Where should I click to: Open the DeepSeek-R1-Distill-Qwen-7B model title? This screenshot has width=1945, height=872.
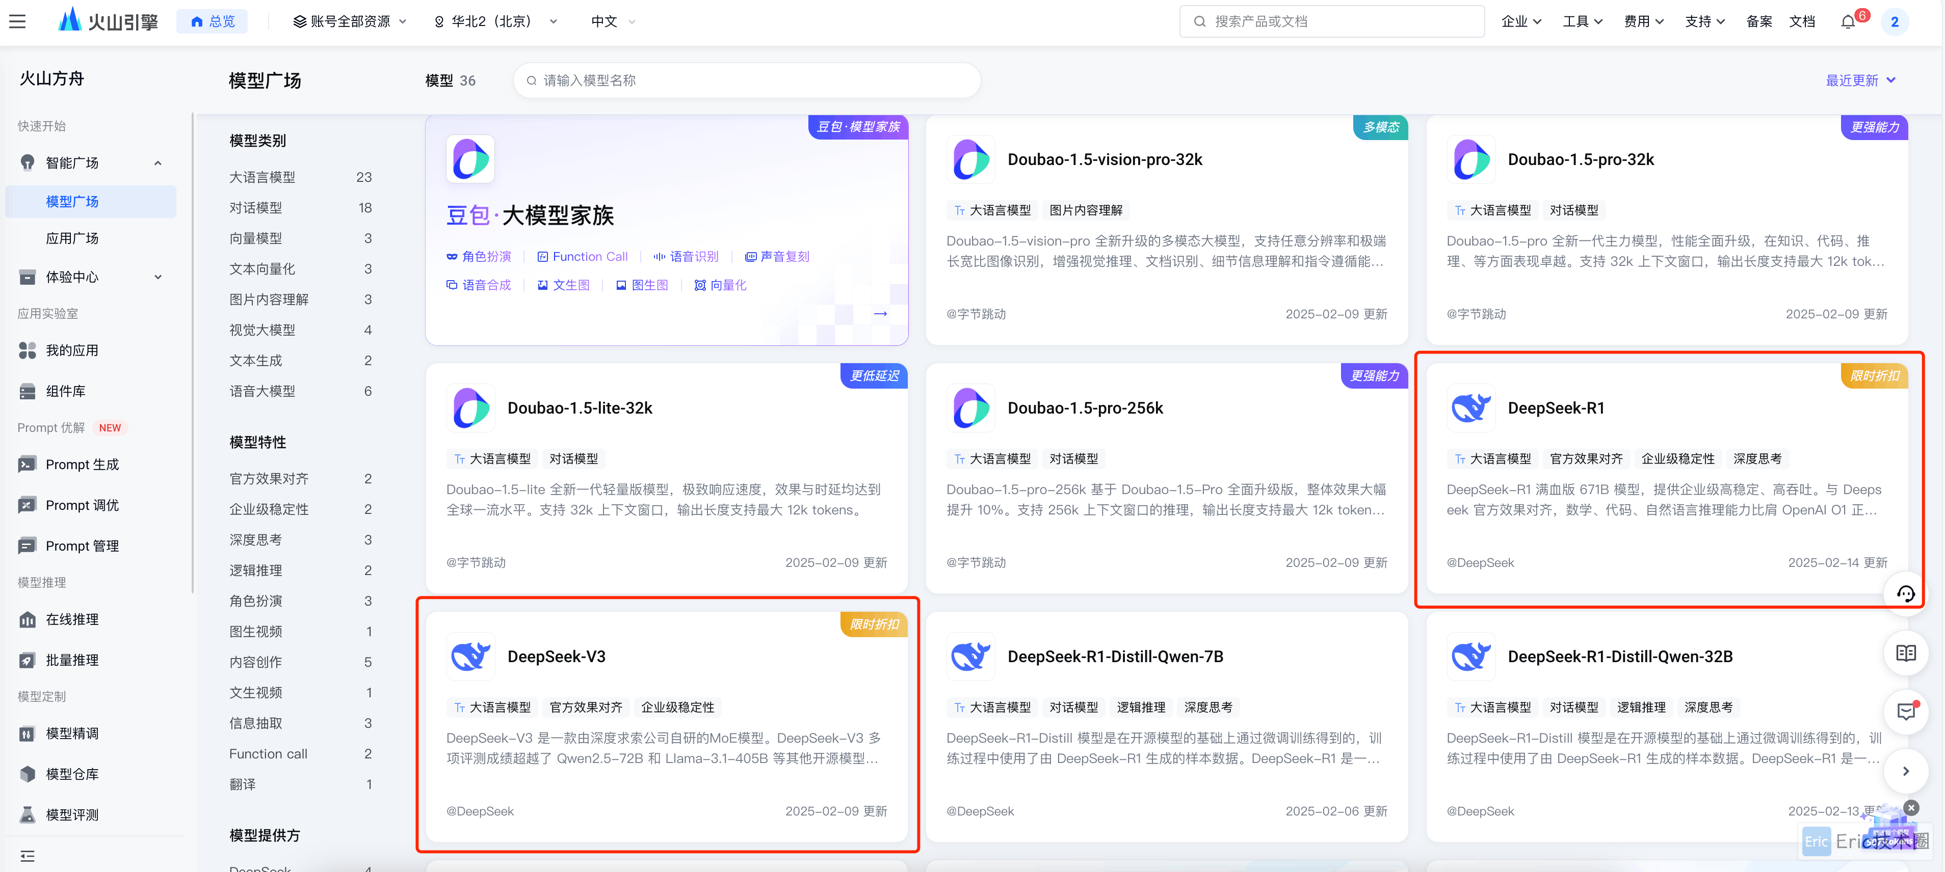1115,656
